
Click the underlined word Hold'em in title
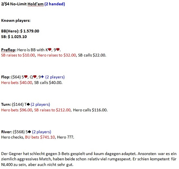(35, 4)
